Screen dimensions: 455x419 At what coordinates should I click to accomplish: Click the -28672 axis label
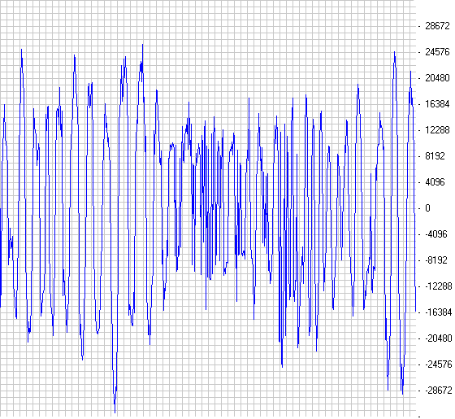coord(439,391)
